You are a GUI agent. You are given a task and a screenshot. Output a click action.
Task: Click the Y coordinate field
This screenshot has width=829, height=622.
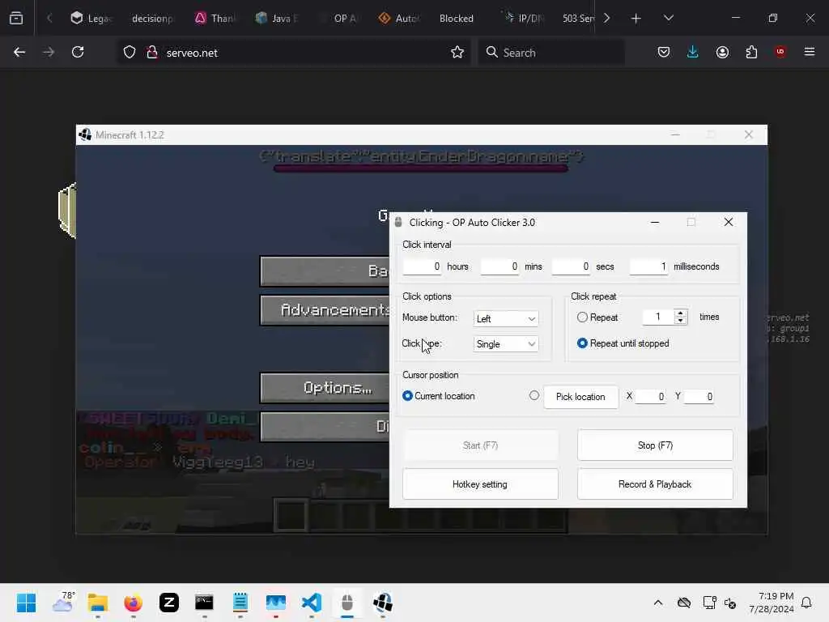click(699, 396)
